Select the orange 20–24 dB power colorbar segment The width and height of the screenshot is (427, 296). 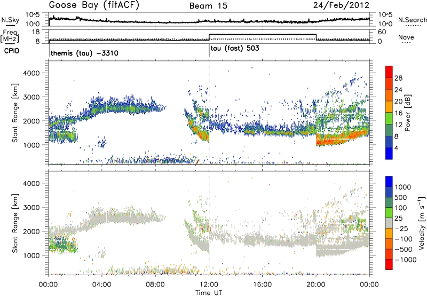coord(389,95)
